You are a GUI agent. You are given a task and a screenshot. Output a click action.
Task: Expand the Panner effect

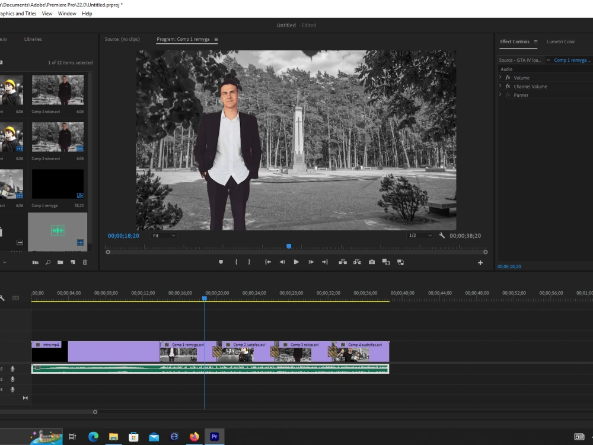click(x=500, y=94)
